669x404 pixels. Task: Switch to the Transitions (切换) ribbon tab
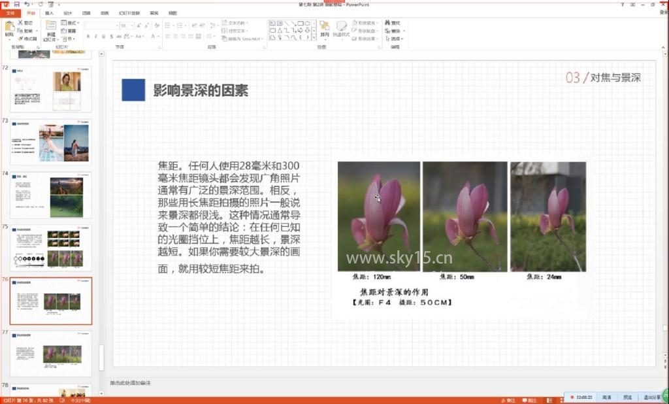(87, 13)
